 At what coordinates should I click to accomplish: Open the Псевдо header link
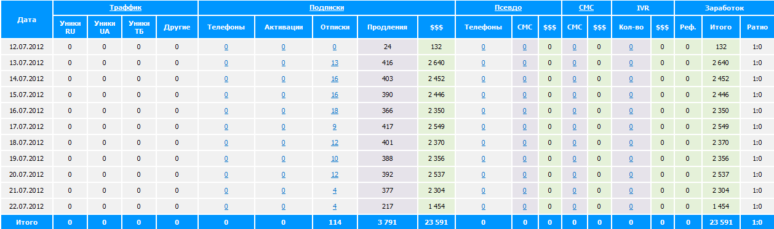pyautogui.click(x=508, y=8)
